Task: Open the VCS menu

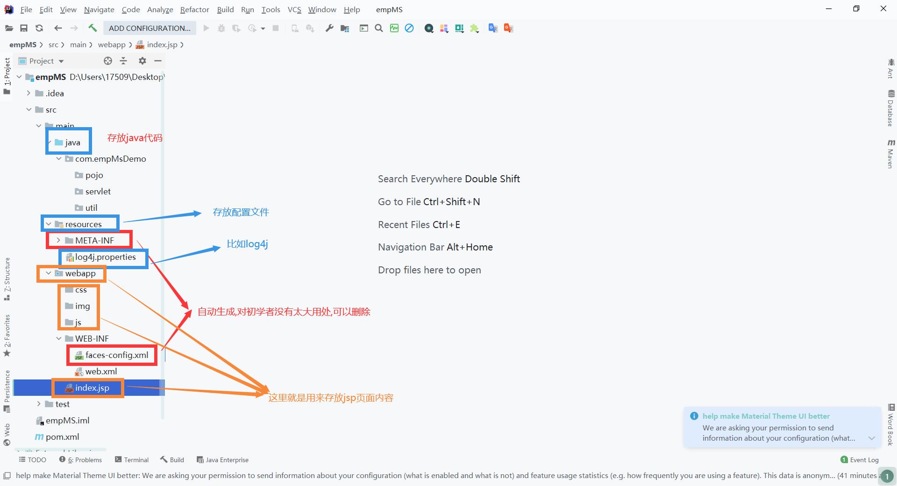Action: point(294,9)
